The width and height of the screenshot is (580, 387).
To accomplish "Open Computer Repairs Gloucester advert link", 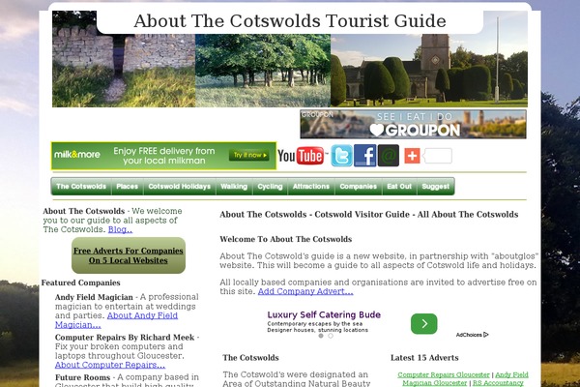I will 444,374.
